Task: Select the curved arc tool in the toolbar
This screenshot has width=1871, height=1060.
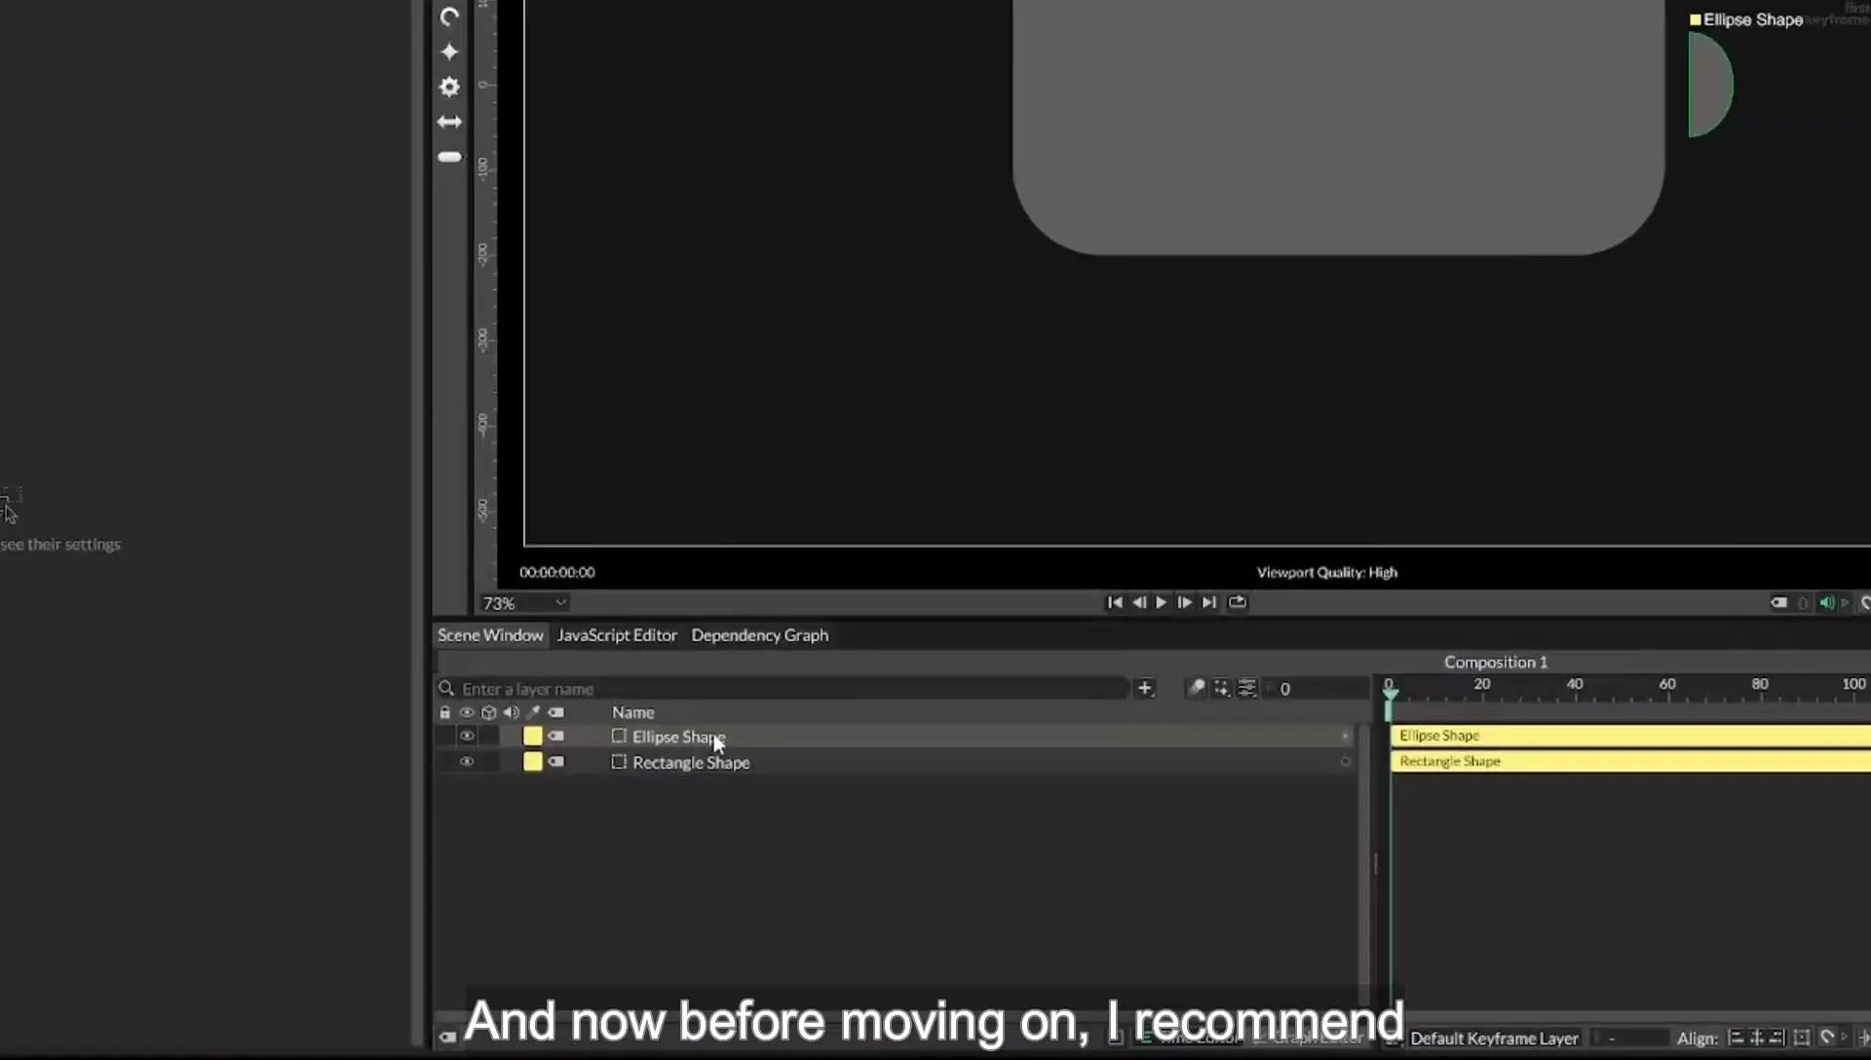Action: [x=449, y=17]
